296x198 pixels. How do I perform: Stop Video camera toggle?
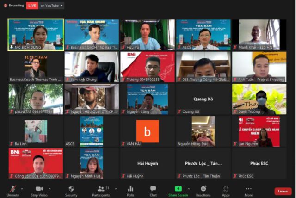(39, 190)
